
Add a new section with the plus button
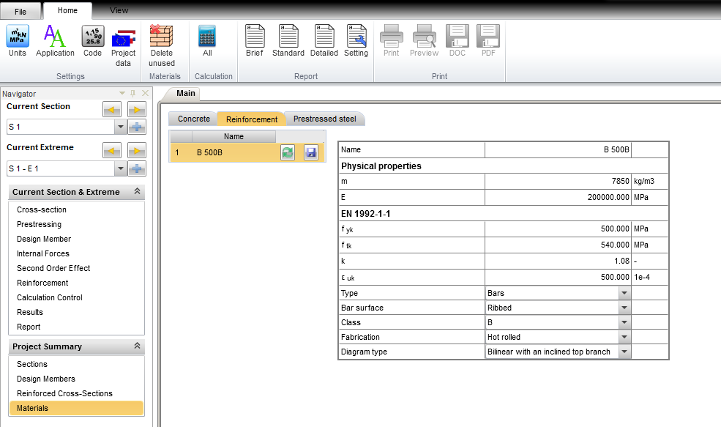(x=137, y=126)
